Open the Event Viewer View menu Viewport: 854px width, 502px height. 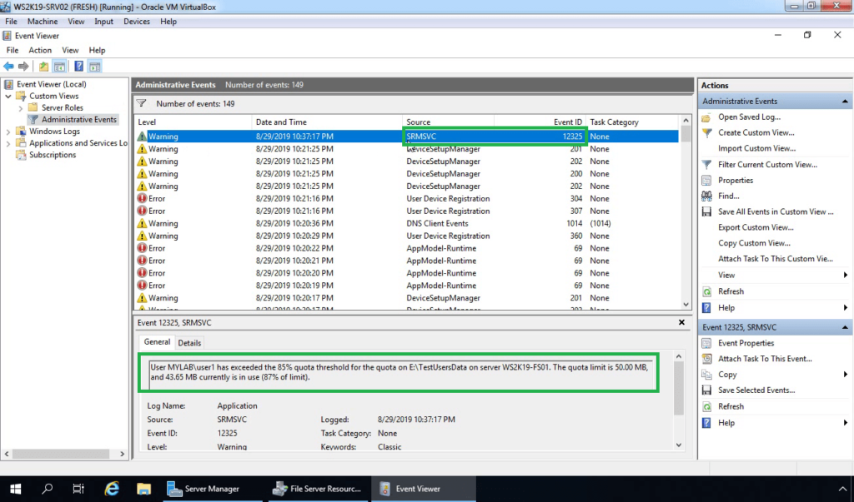pyautogui.click(x=70, y=50)
